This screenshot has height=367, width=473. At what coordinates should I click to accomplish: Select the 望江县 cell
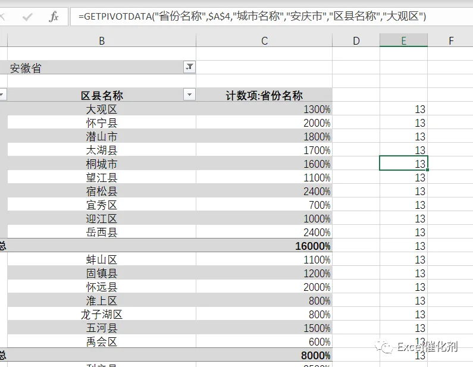102,177
